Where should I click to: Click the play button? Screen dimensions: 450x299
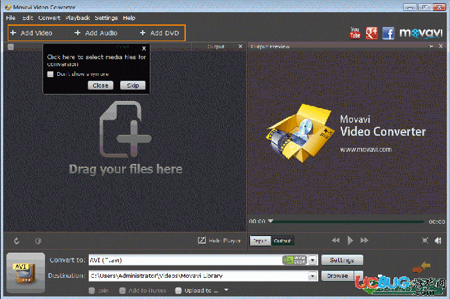pyautogui.click(x=350, y=240)
